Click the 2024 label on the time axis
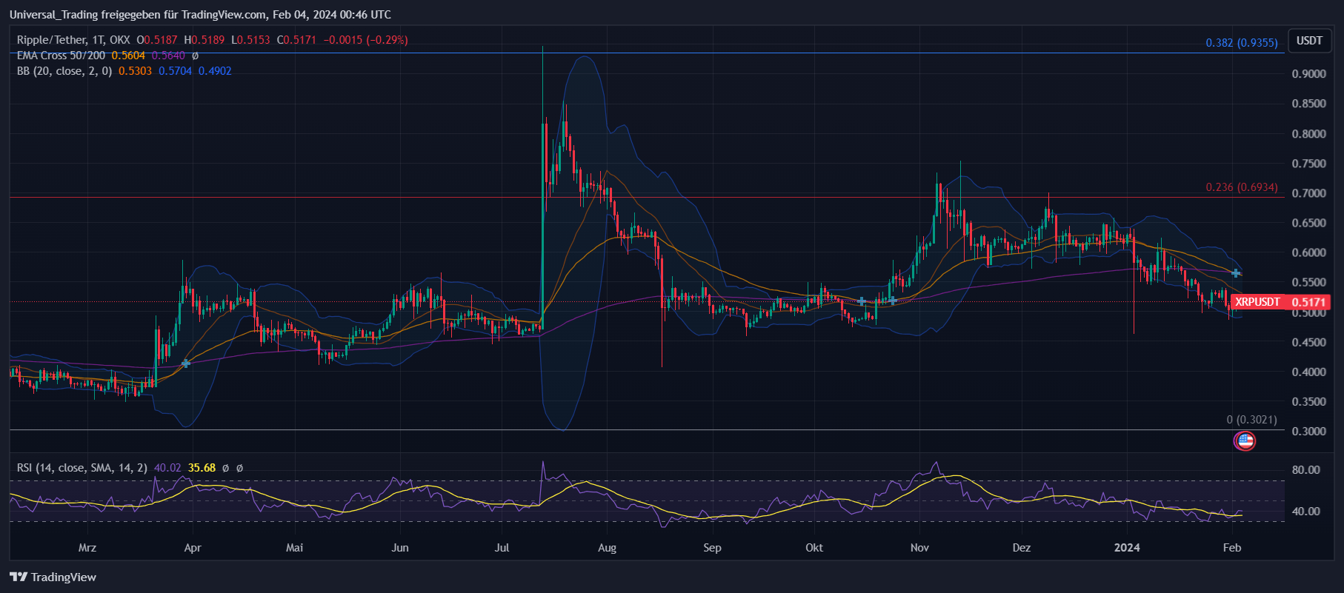Viewport: 1344px width, 593px height. point(1127,548)
